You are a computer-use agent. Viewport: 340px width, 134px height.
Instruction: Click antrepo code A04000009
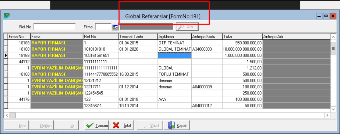207,87
